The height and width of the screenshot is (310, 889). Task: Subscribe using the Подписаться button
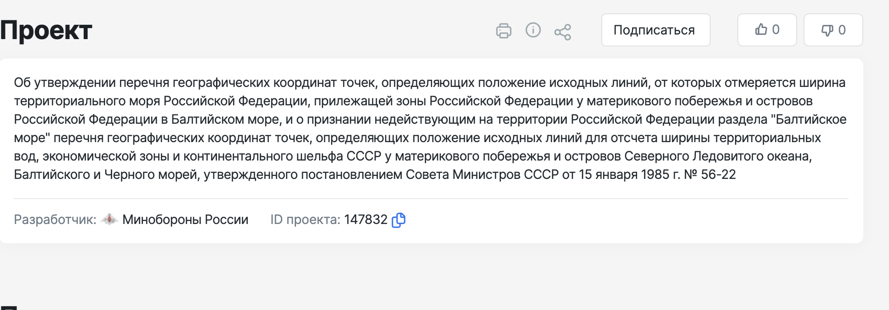[655, 30]
